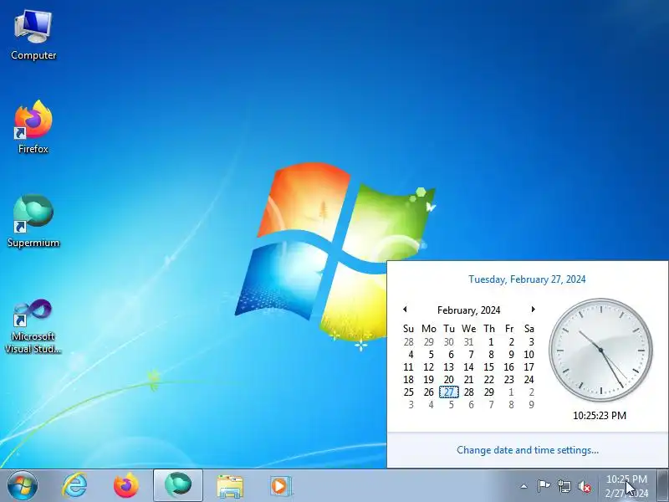Select March 9 in the calendar's last row
669x502 pixels.
531,404
